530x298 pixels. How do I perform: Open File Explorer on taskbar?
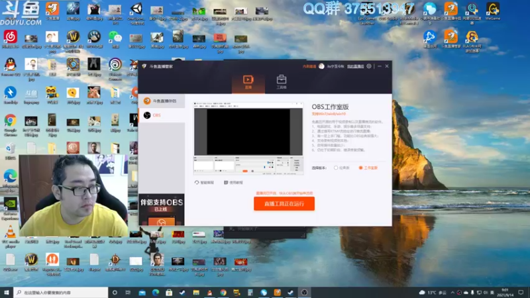[196, 292]
